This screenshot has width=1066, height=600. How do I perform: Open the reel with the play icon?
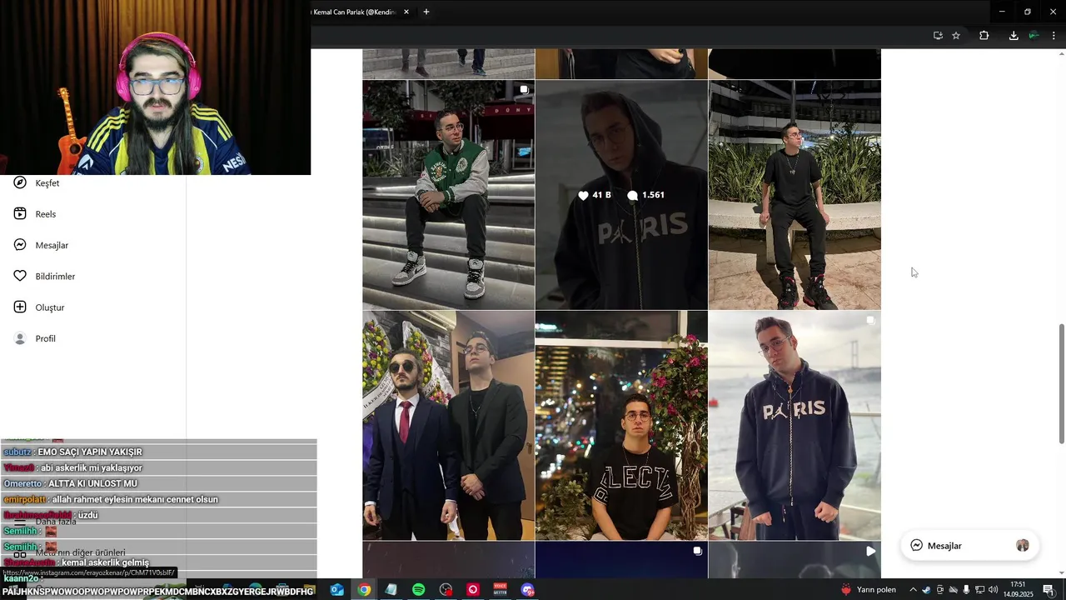point(795,560)
